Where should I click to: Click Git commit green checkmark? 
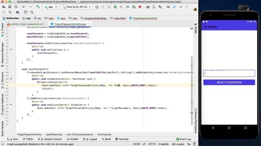[181, 7]
